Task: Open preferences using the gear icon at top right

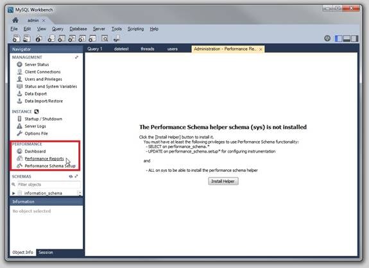Action: 327,38
